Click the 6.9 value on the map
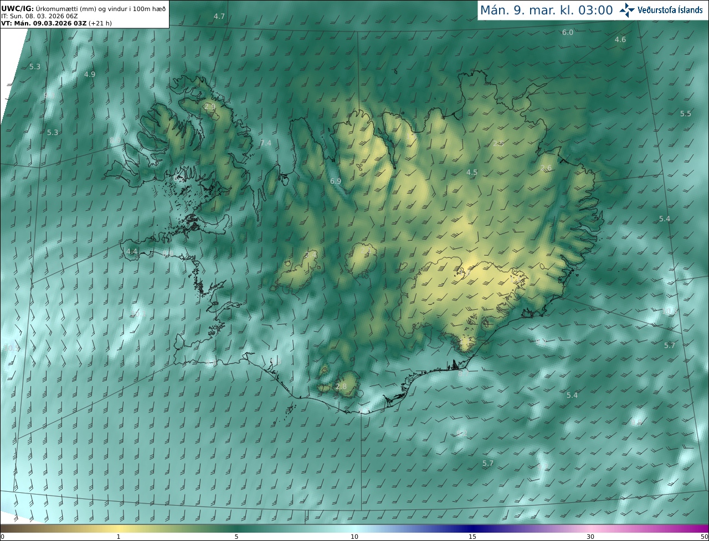Image resolution: width=709 pixels, height=541 pixels. [x=336, y=181]
